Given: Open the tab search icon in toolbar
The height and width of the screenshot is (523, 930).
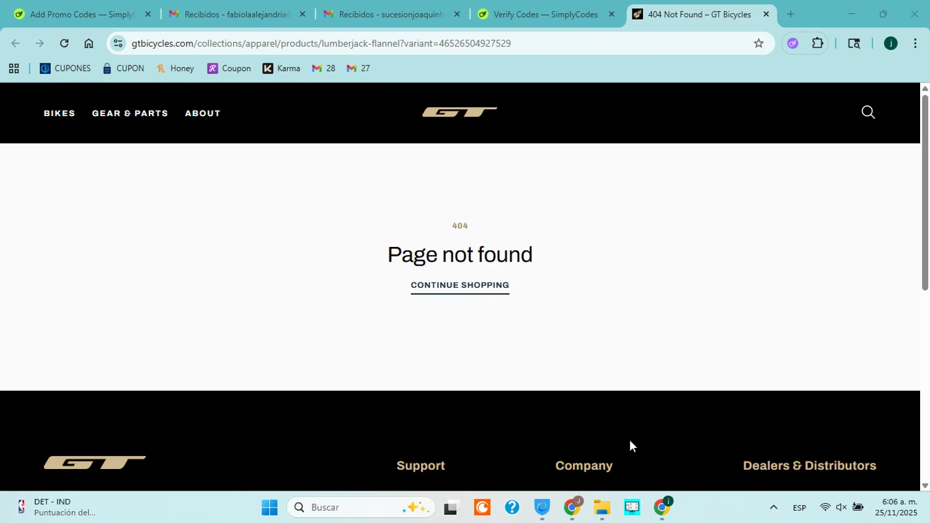Looking at the screenshot, I should [854, 43].
